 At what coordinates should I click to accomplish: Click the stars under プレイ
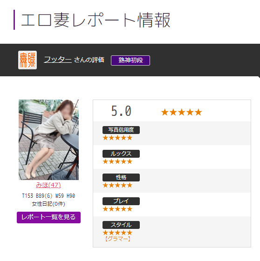point(117,209)
